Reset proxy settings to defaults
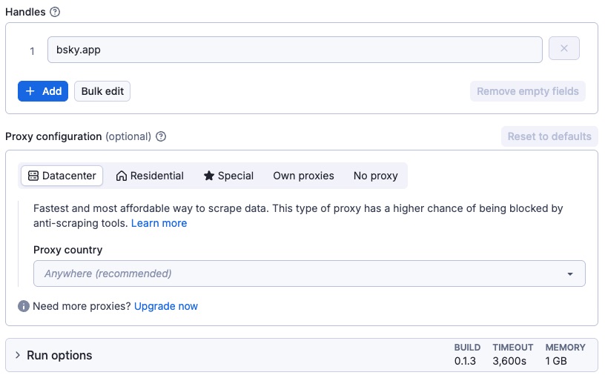This screenshot has width=605, height=378. 549,136
